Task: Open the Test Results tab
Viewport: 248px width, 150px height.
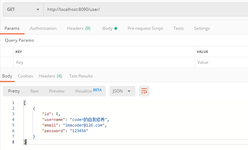Action: click(x=81, y=76)
